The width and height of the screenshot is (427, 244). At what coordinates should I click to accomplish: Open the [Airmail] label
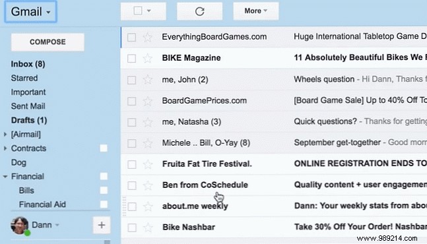coord(26,134)
